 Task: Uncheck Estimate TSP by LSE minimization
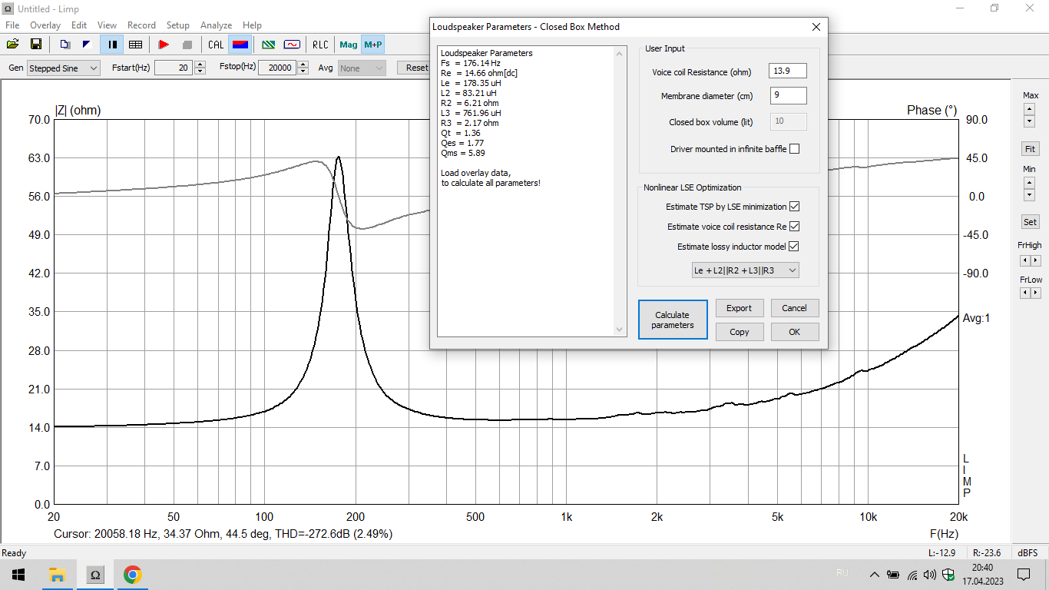[794, 207]
